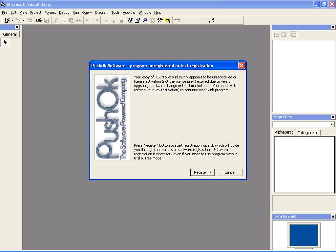Open the Properties Window toolbar icon
336x252 pixels.
(x=137, y=20)
